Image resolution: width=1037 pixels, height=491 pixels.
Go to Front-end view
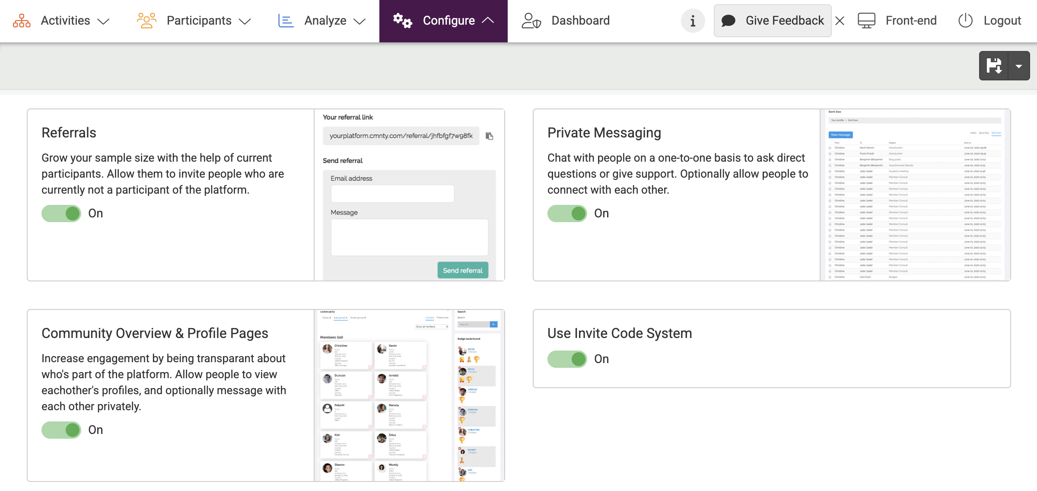tap(897, 21)
